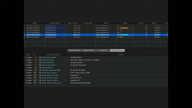Open the Spectrum tab
The image size is (192, 108).
103,50
